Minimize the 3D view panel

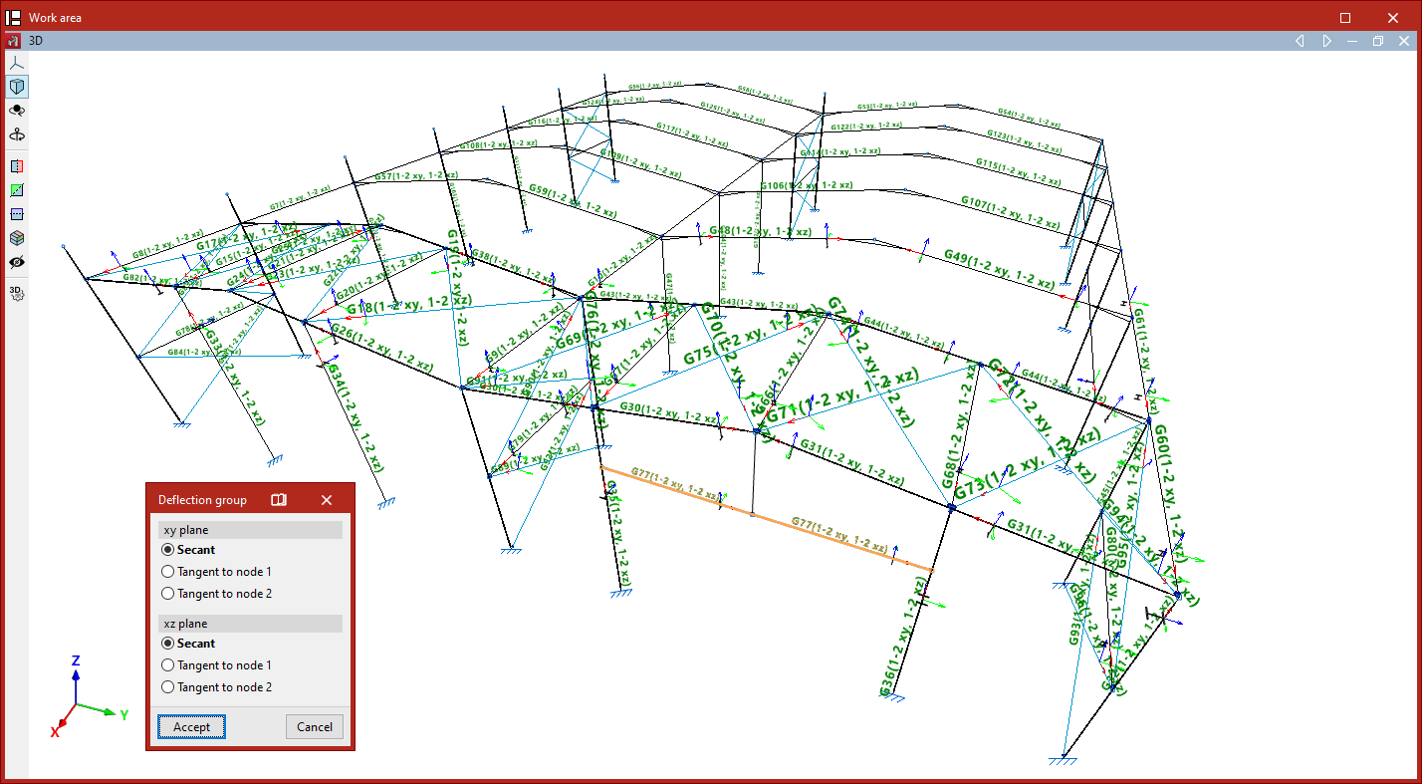click(x=1352, y=41)
